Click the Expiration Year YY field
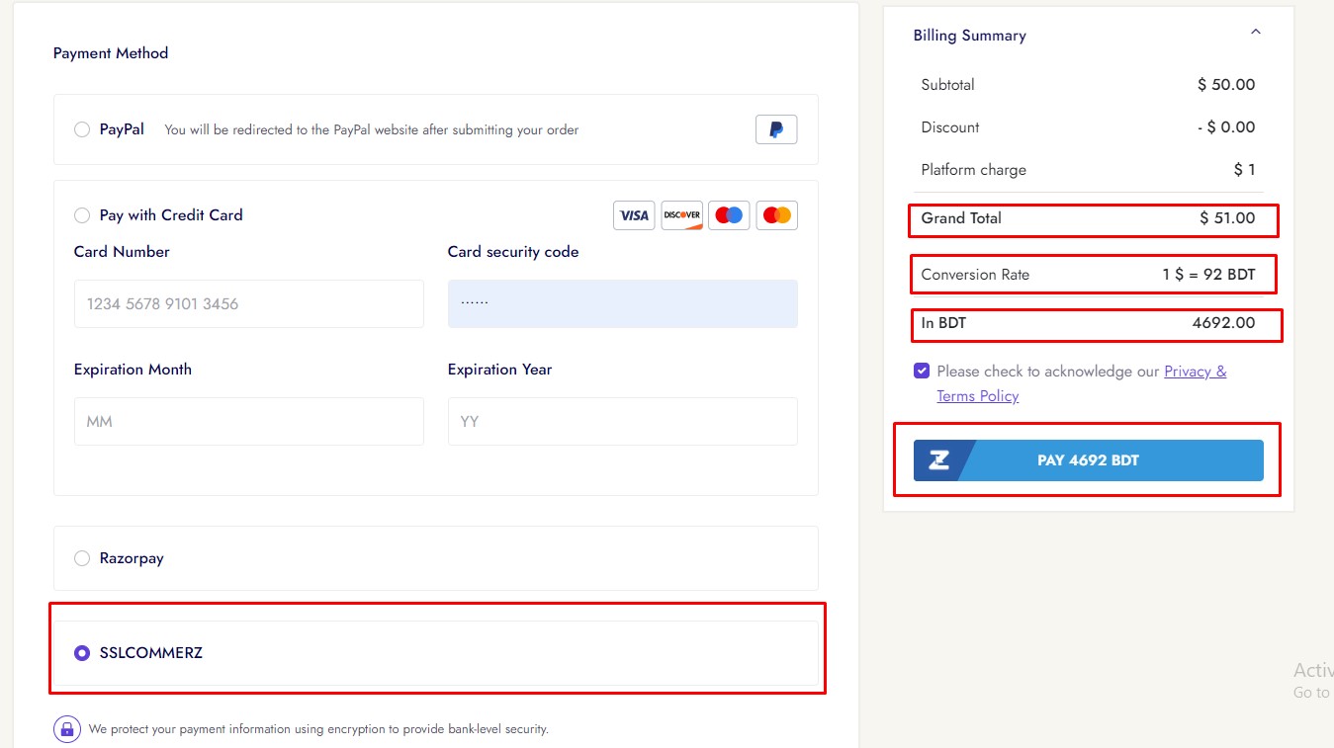The width and height of the screenshot is (1334, 748). (x=622, y=421)
